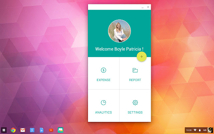Minimize the expense app window
The height and width of the screenshot is (134, 214).
(143, 7)
